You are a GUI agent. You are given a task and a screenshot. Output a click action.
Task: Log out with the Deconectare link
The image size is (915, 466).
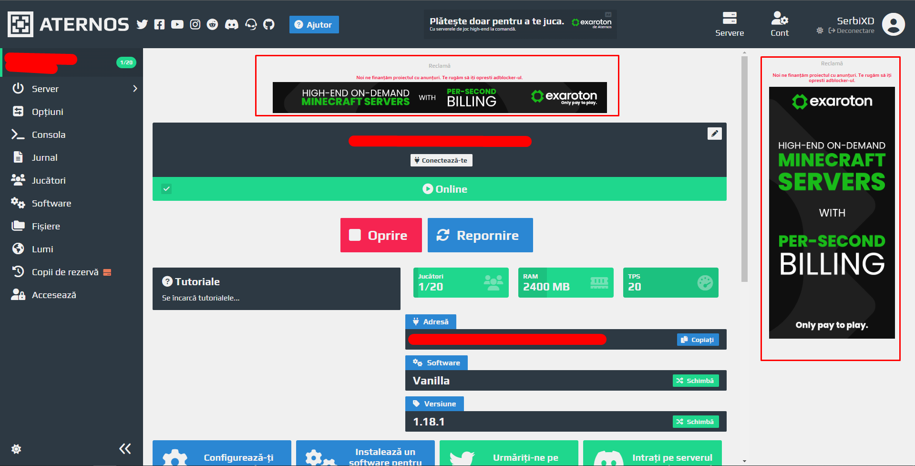tap(851, 31)
